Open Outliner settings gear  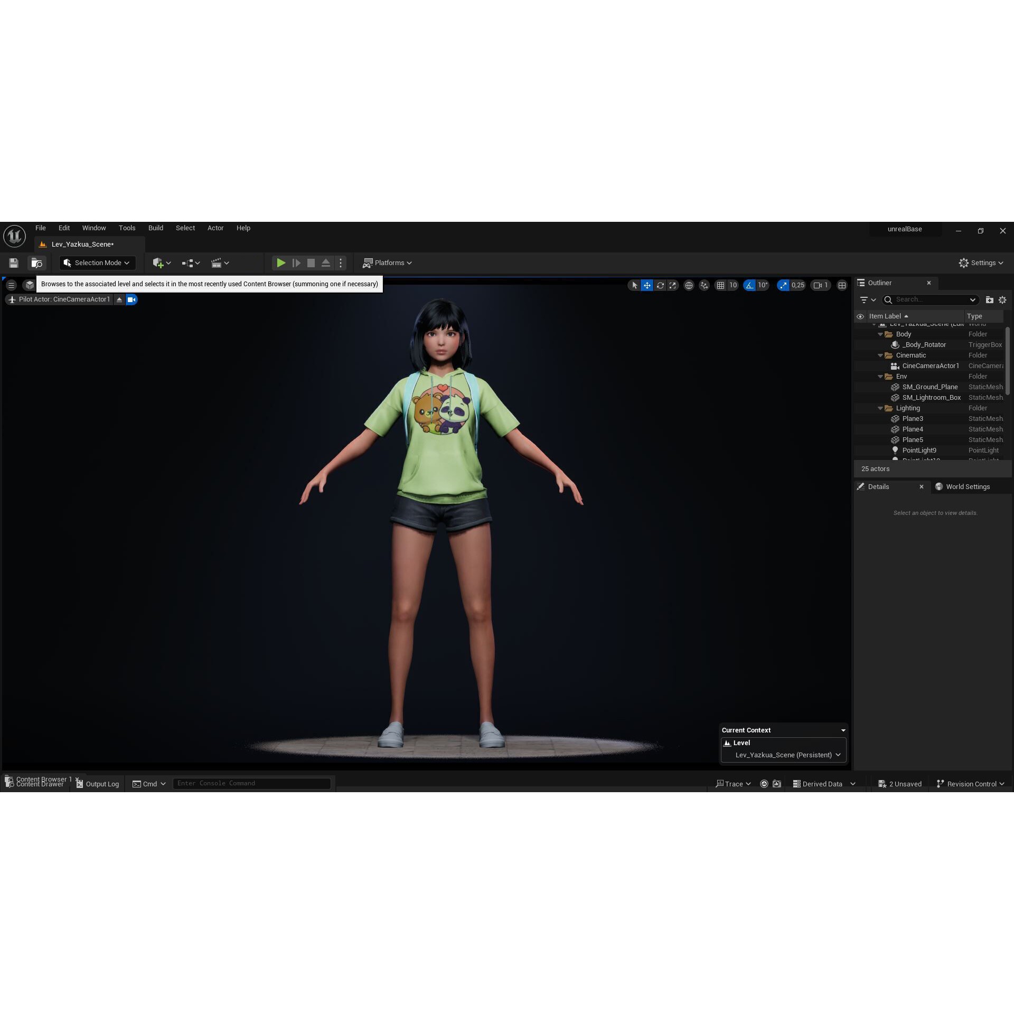click(1002, 300)
